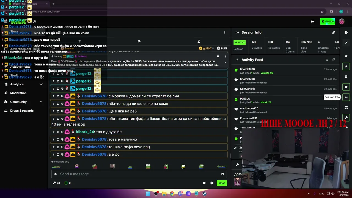
Task: Click kibork_24 username in chat message
Action: coord(85,132)
